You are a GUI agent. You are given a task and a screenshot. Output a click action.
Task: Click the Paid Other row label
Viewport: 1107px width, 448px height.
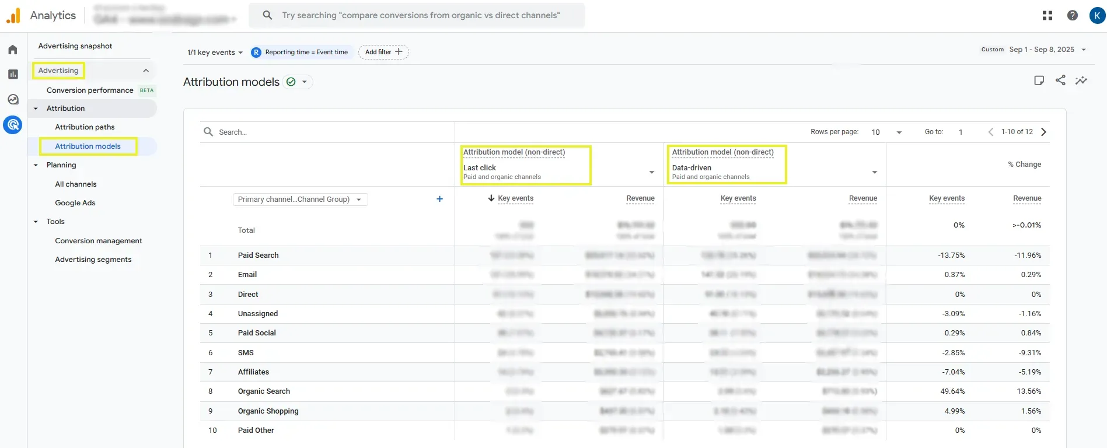[x=256, y=430]
